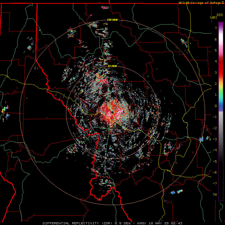Click the -3 value on color scale

tap(215, 139)
